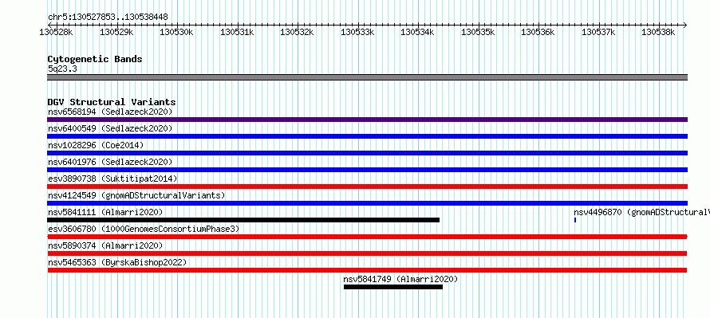Select the purple nsv6568194 variant bar
The image size is (710, 318).
pyautogui.click(x=367, y=120)
